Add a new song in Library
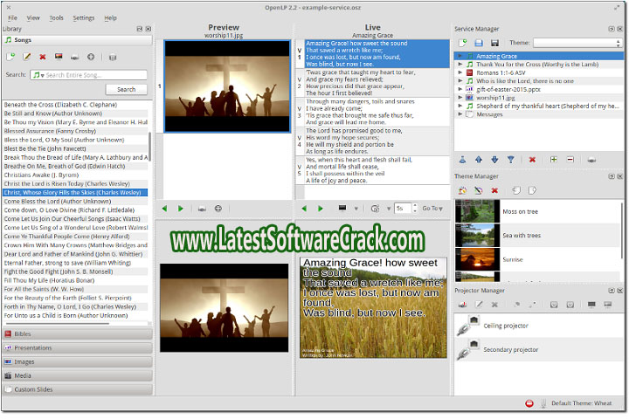Screen dimensions: 629x419 point(10,57)
